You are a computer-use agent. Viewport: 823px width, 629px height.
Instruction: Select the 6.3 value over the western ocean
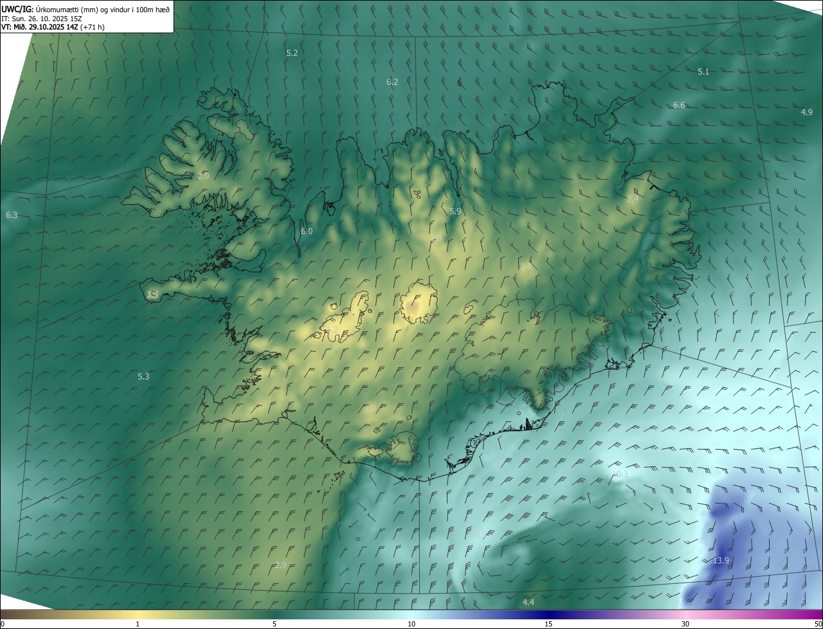coord(12,215)
